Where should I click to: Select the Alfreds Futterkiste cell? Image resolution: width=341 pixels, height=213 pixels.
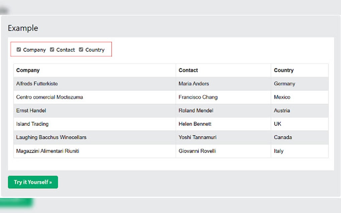(37, 84)
